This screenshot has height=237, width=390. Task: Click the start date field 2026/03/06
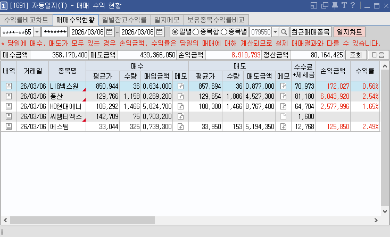click(87, 32)
